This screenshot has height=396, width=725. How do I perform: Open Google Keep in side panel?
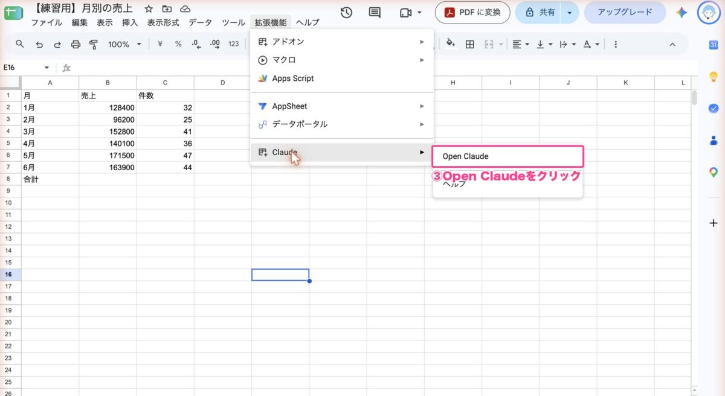pyautogui.click(x=713, y=77)
